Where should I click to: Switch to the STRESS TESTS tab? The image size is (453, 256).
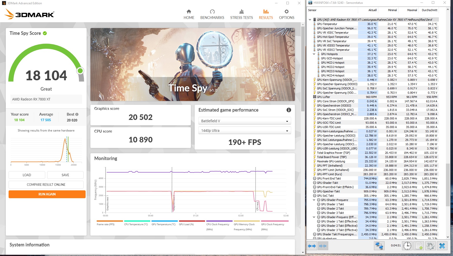(241, 14)
